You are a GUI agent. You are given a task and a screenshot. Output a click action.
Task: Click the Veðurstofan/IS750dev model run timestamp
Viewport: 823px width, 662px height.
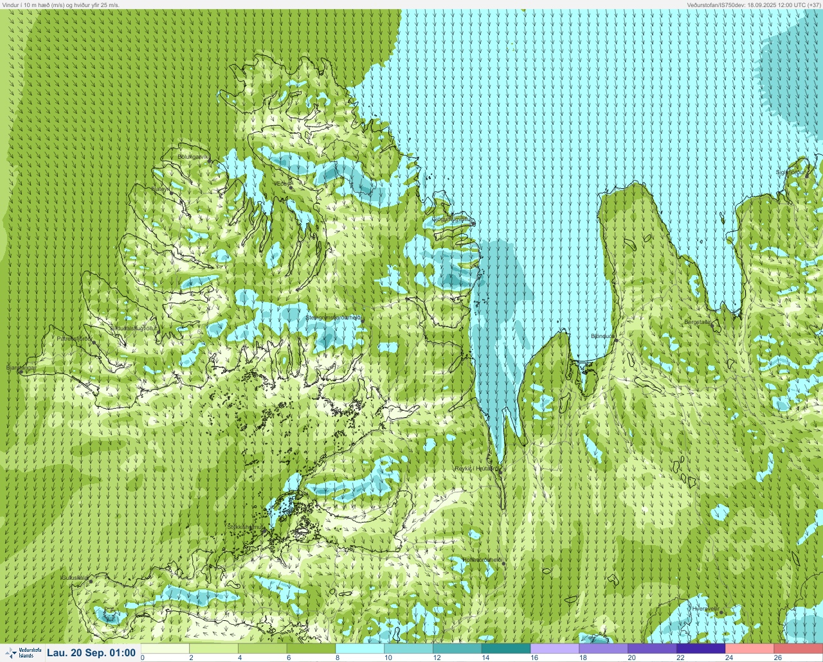[x=754, y=4]
